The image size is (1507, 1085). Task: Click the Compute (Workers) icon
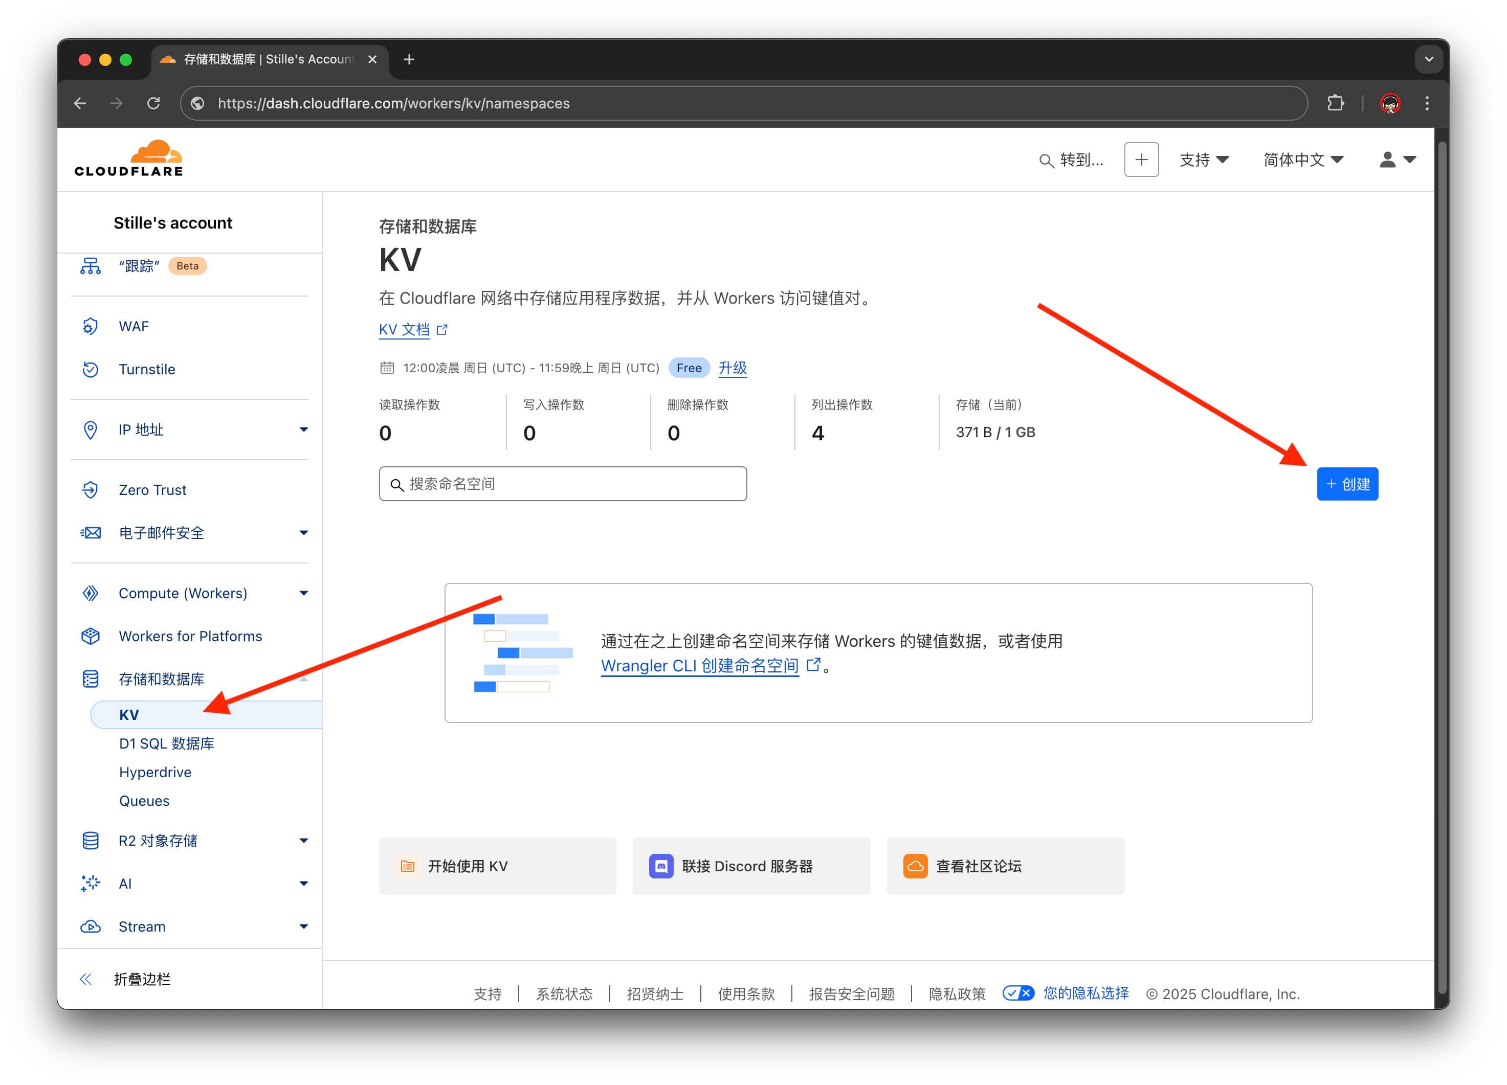tap(91, 593)
